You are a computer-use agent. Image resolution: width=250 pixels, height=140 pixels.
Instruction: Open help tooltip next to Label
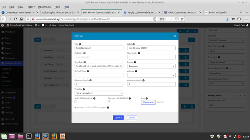(x=134, y=44)
